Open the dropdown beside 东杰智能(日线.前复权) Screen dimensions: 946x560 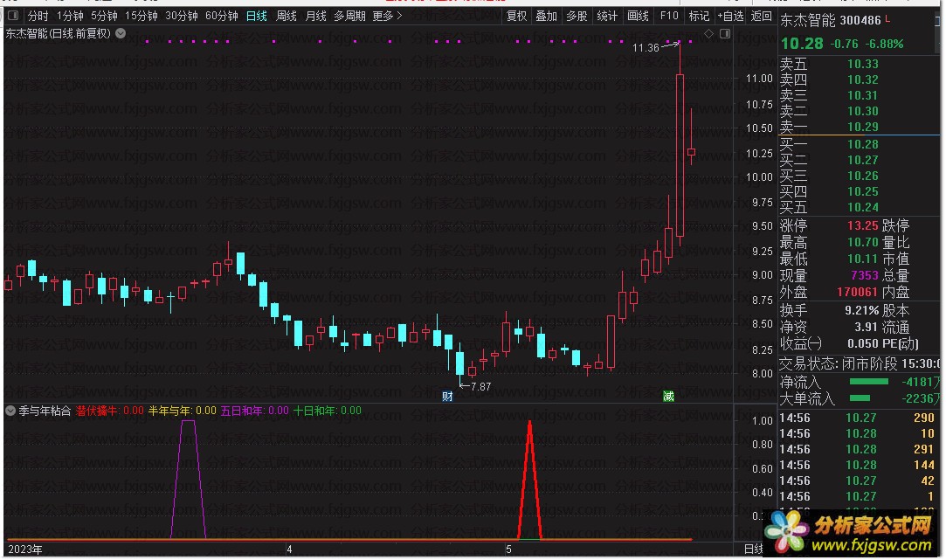tap(121, 33)
